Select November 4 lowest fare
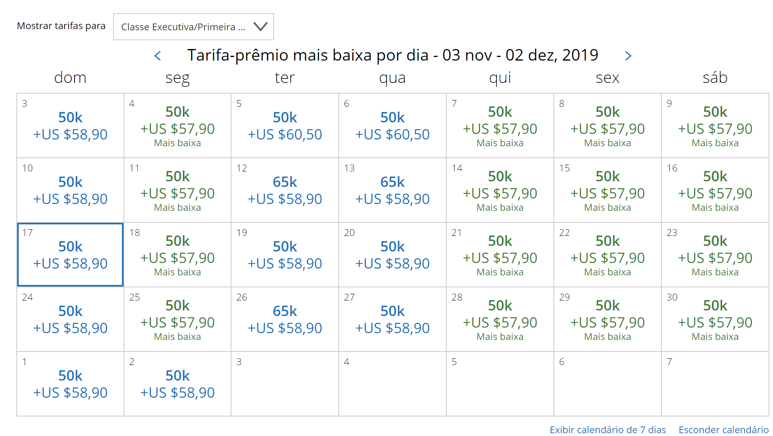The width and height of the screenshot is (773, 436). coord(177,126)
